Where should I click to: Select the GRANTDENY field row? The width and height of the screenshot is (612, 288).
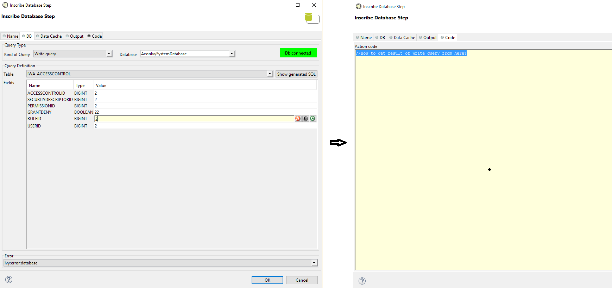tap(172, 112)
